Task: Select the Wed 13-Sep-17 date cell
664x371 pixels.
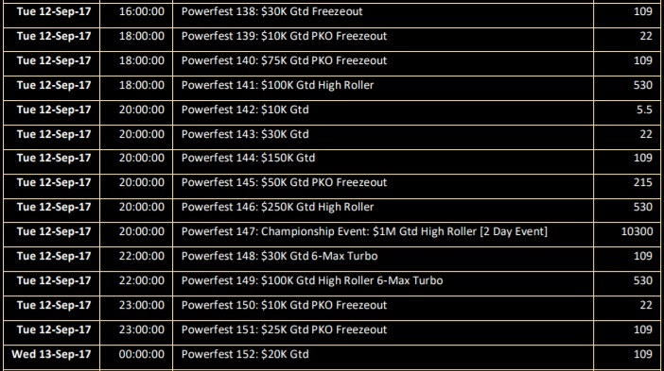Action: tap(51, 354)
